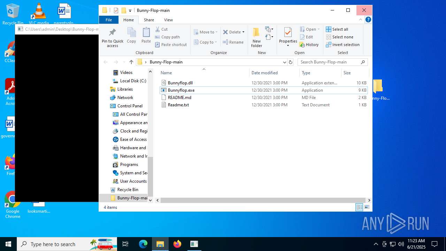Open Recycle Bin desktop icon
Screen dimensions: 446x251
click(x=13, y=14)
